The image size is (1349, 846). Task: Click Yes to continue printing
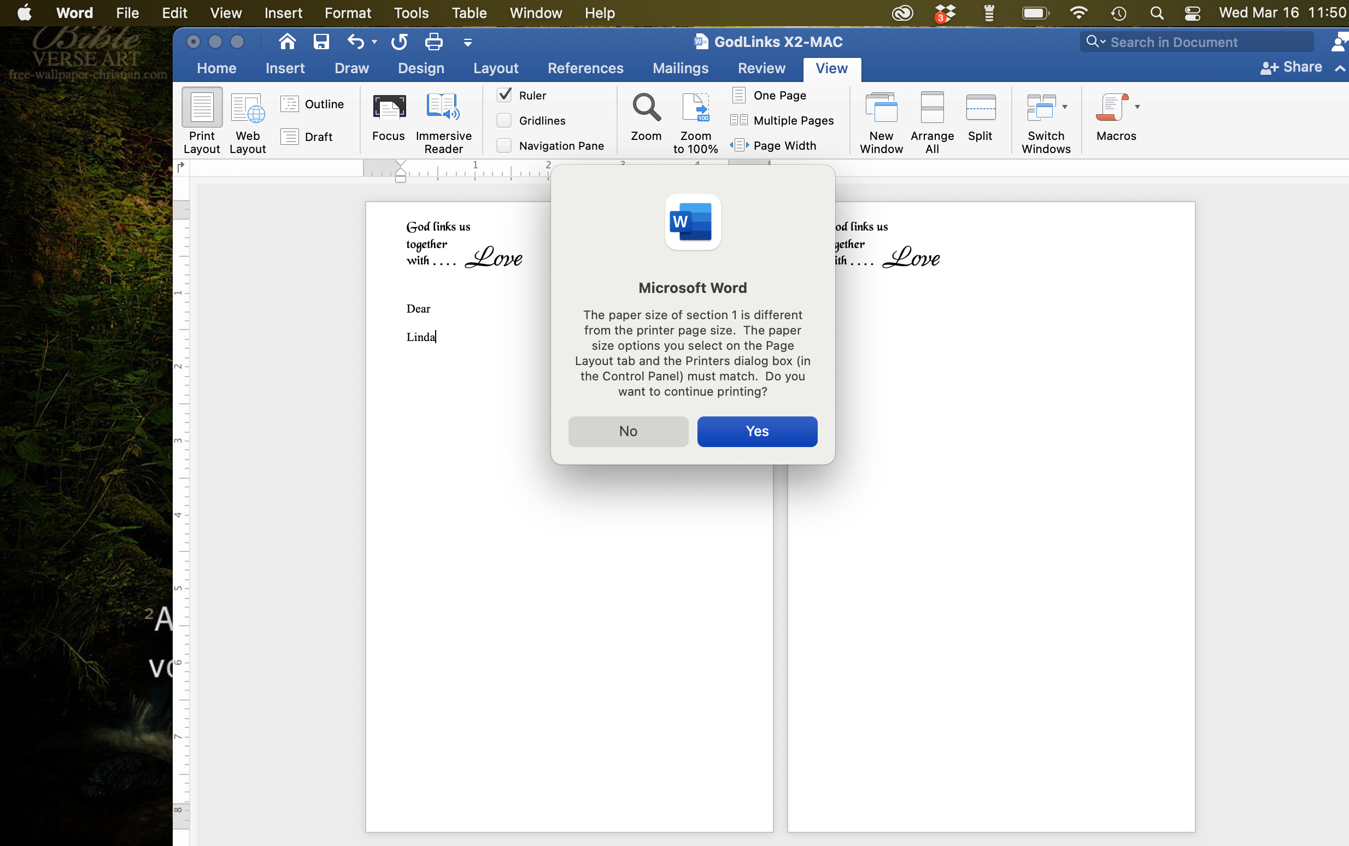756,431
